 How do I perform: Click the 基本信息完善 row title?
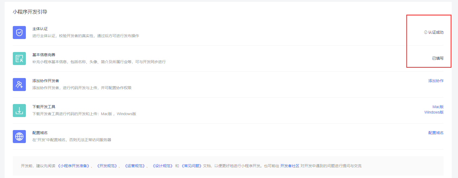[x=44, y=55]
